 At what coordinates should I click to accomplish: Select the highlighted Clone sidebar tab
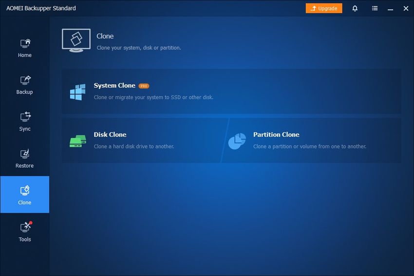[x=25, y=195]
